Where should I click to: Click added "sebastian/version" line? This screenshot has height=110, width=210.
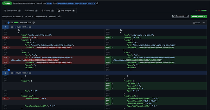[x=140, y=103]
